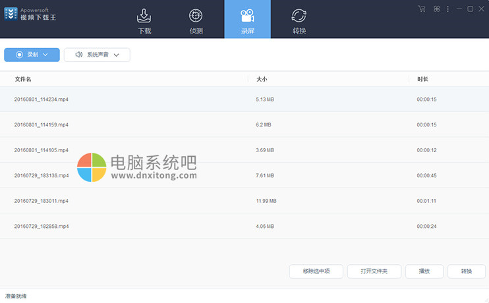Click the 转换 convert button at the bottom
Image resolution: width=489 pixels, height=303 pixels.
pyautogui.click(x=466, y=271)
